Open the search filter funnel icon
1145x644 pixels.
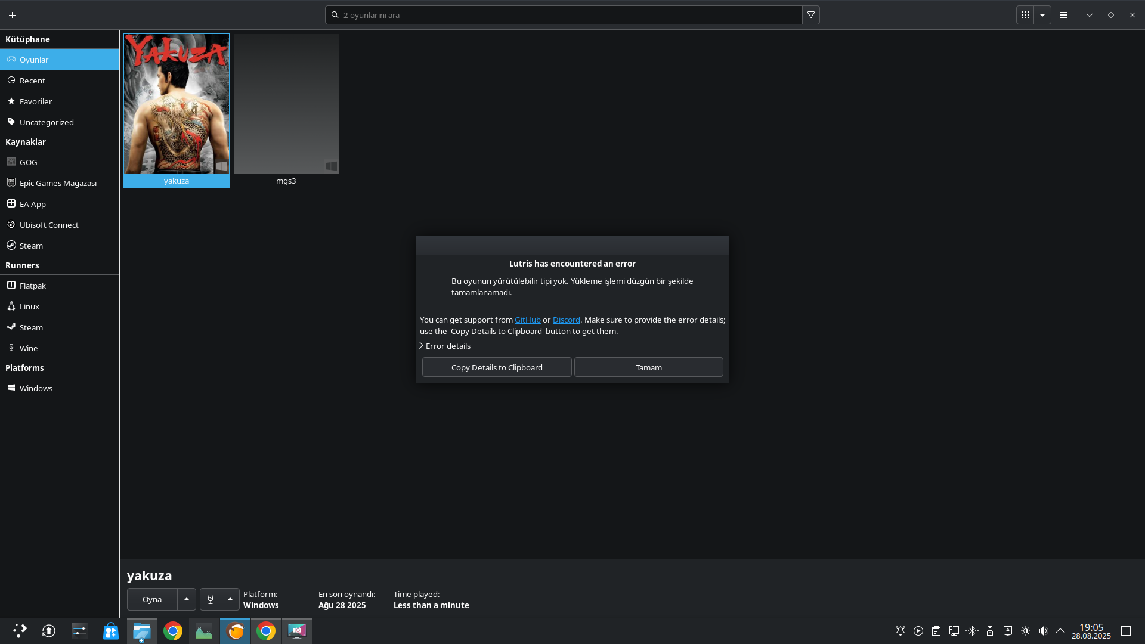(x=811, y=15)
